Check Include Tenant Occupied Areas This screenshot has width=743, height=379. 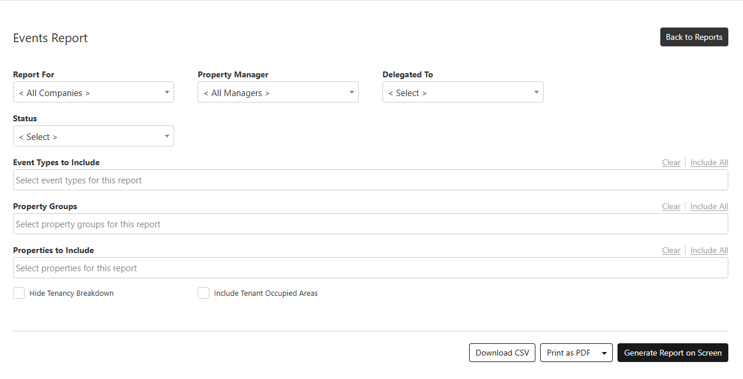[x=203, y=293]
